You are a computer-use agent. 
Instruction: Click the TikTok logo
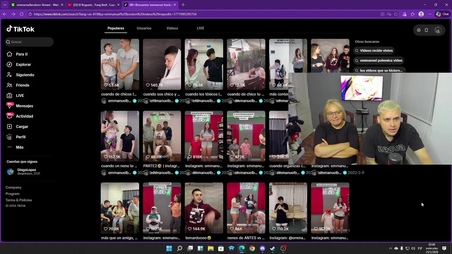tap(20, 29)
